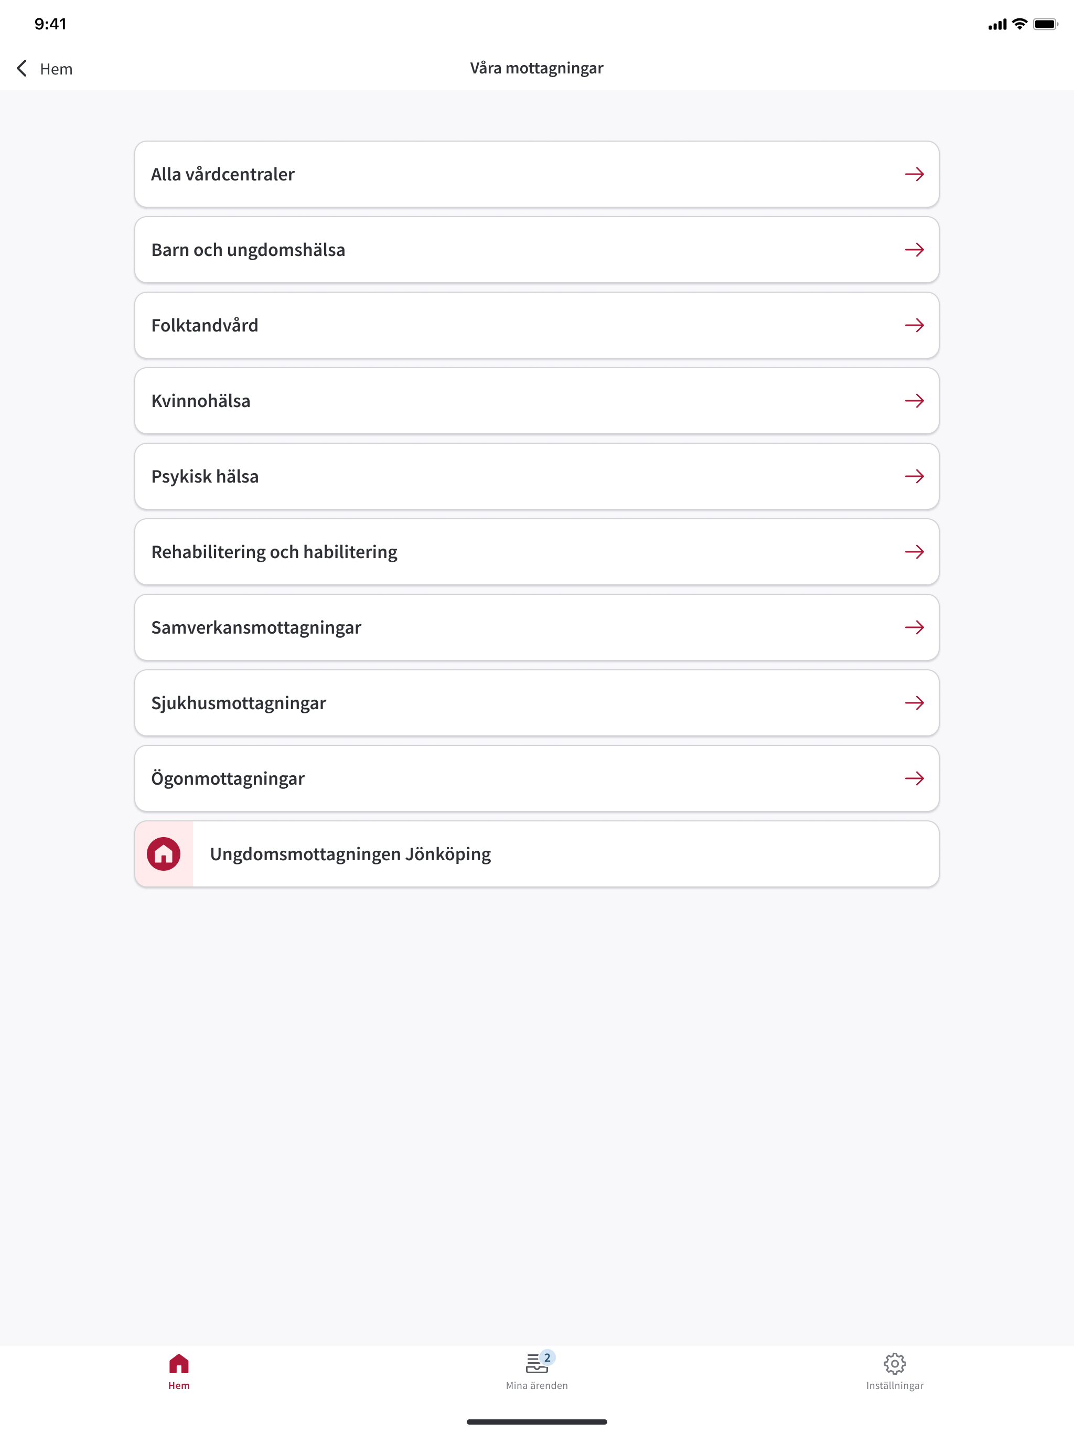Click the arrow icon on Folktandvård row
The height and width of the screenshot is (1433, 1074).
coord(914,325)
